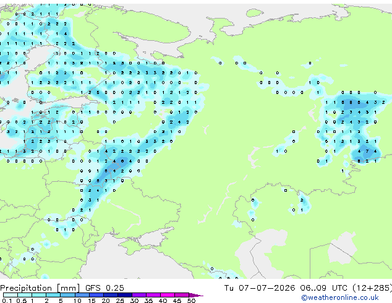This screenshot has width=392, height=303.
Task: Select the 2–5 mm legend color box
Action: point(53,295)
